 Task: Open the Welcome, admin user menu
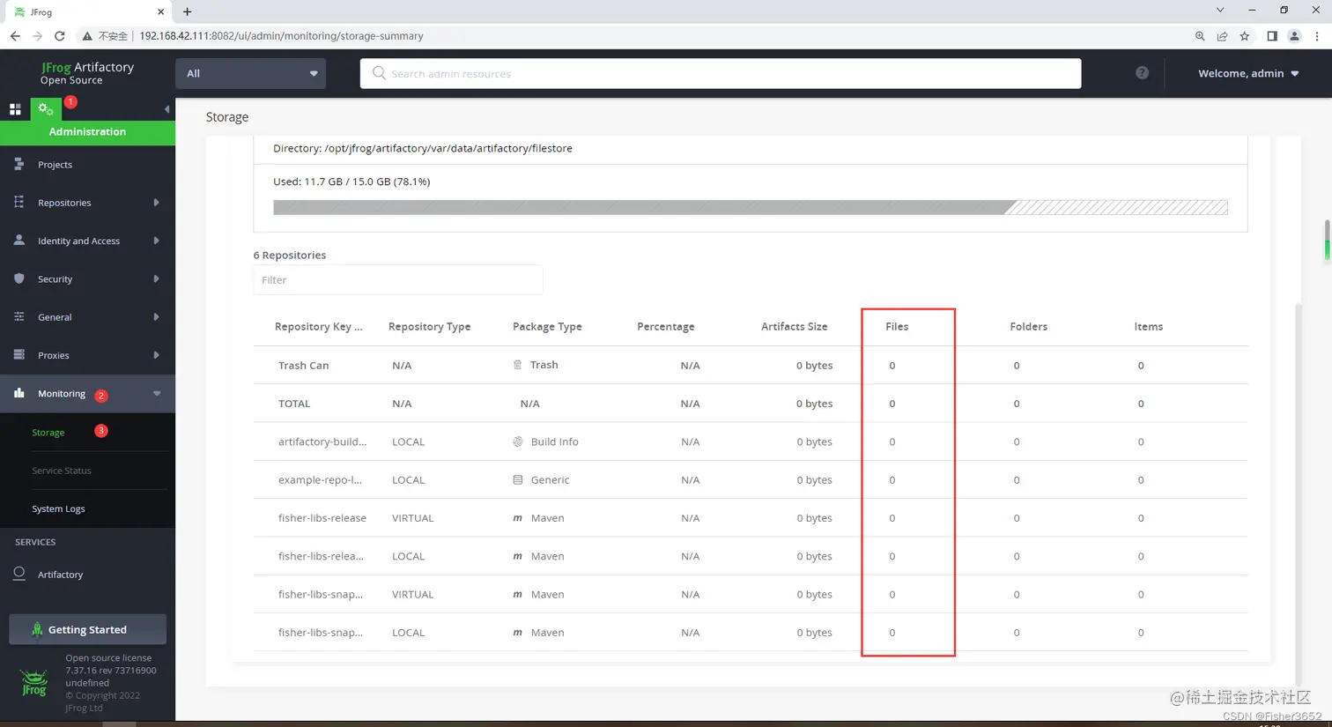(x=1248, y=73)
